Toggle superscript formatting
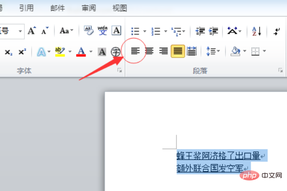Screen dimensions: 287x191 pos(22,52)
